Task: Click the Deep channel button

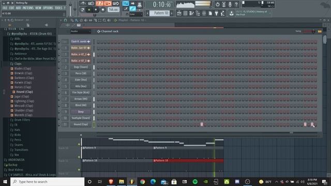Action: [81, 112]
